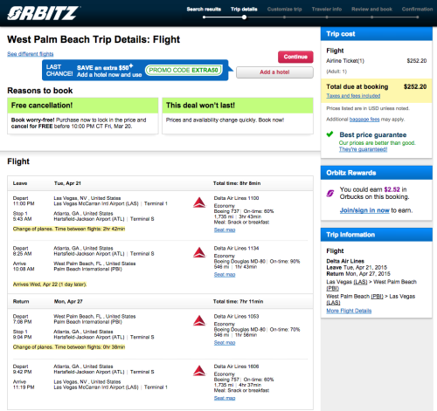Click Delta logo beside flight 1053
Screen dimensions: 437x411
[x=199, y=320]
